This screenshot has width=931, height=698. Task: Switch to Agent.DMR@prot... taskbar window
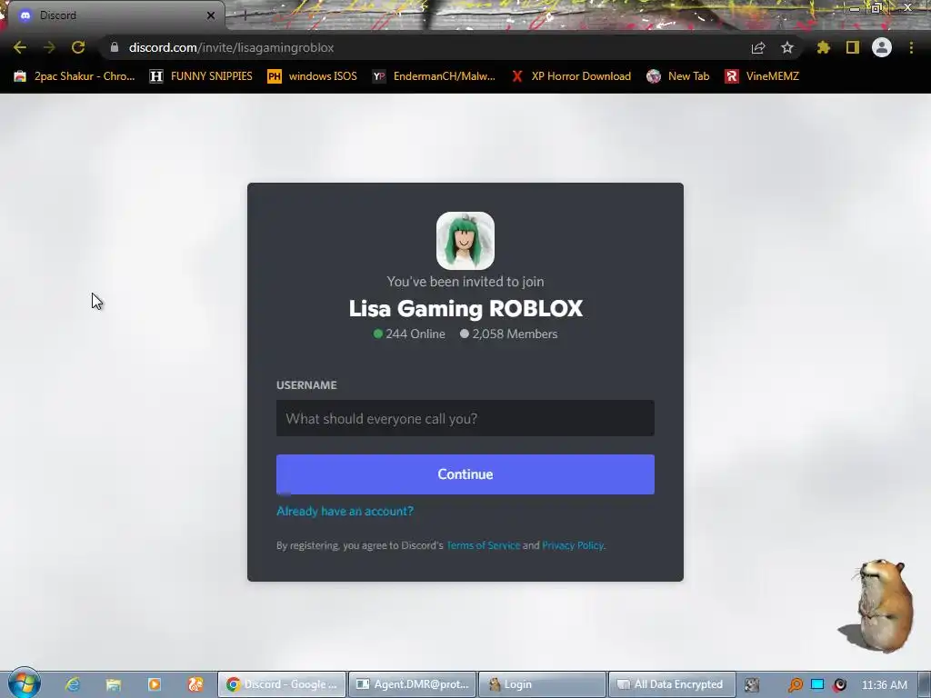click(413, 684)
